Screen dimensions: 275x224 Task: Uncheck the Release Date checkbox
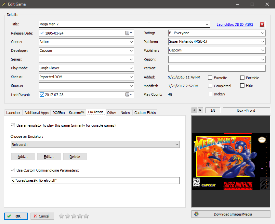coord(42,33)
